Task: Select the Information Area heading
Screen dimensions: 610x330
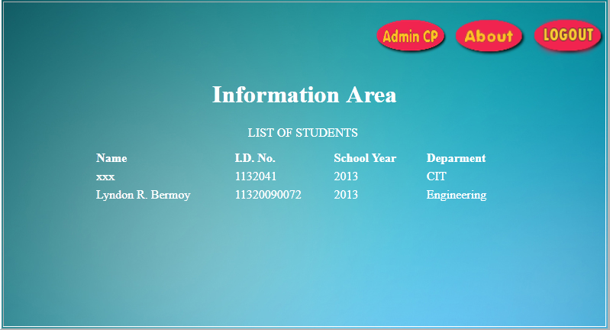Action: click(304, 95)
